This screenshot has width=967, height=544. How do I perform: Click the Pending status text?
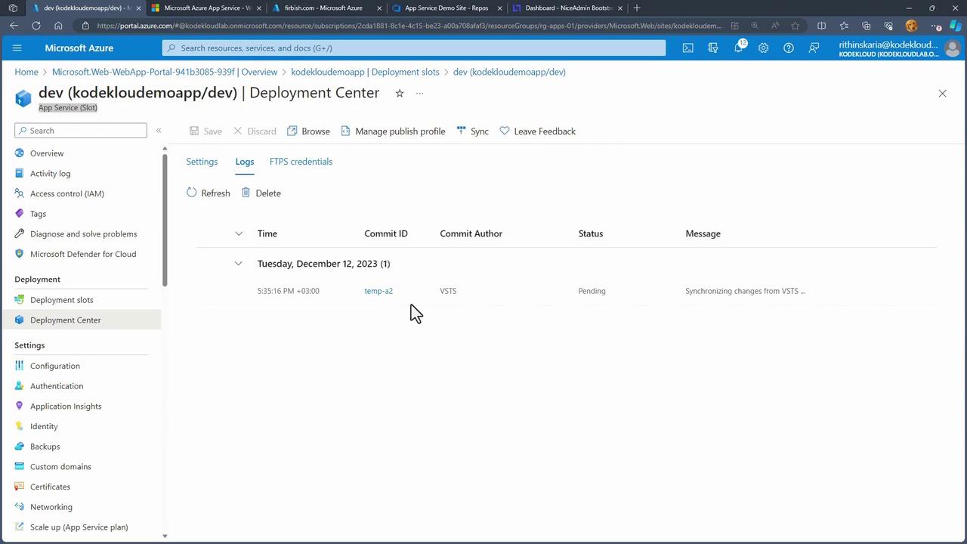click(x=592, y=291)
